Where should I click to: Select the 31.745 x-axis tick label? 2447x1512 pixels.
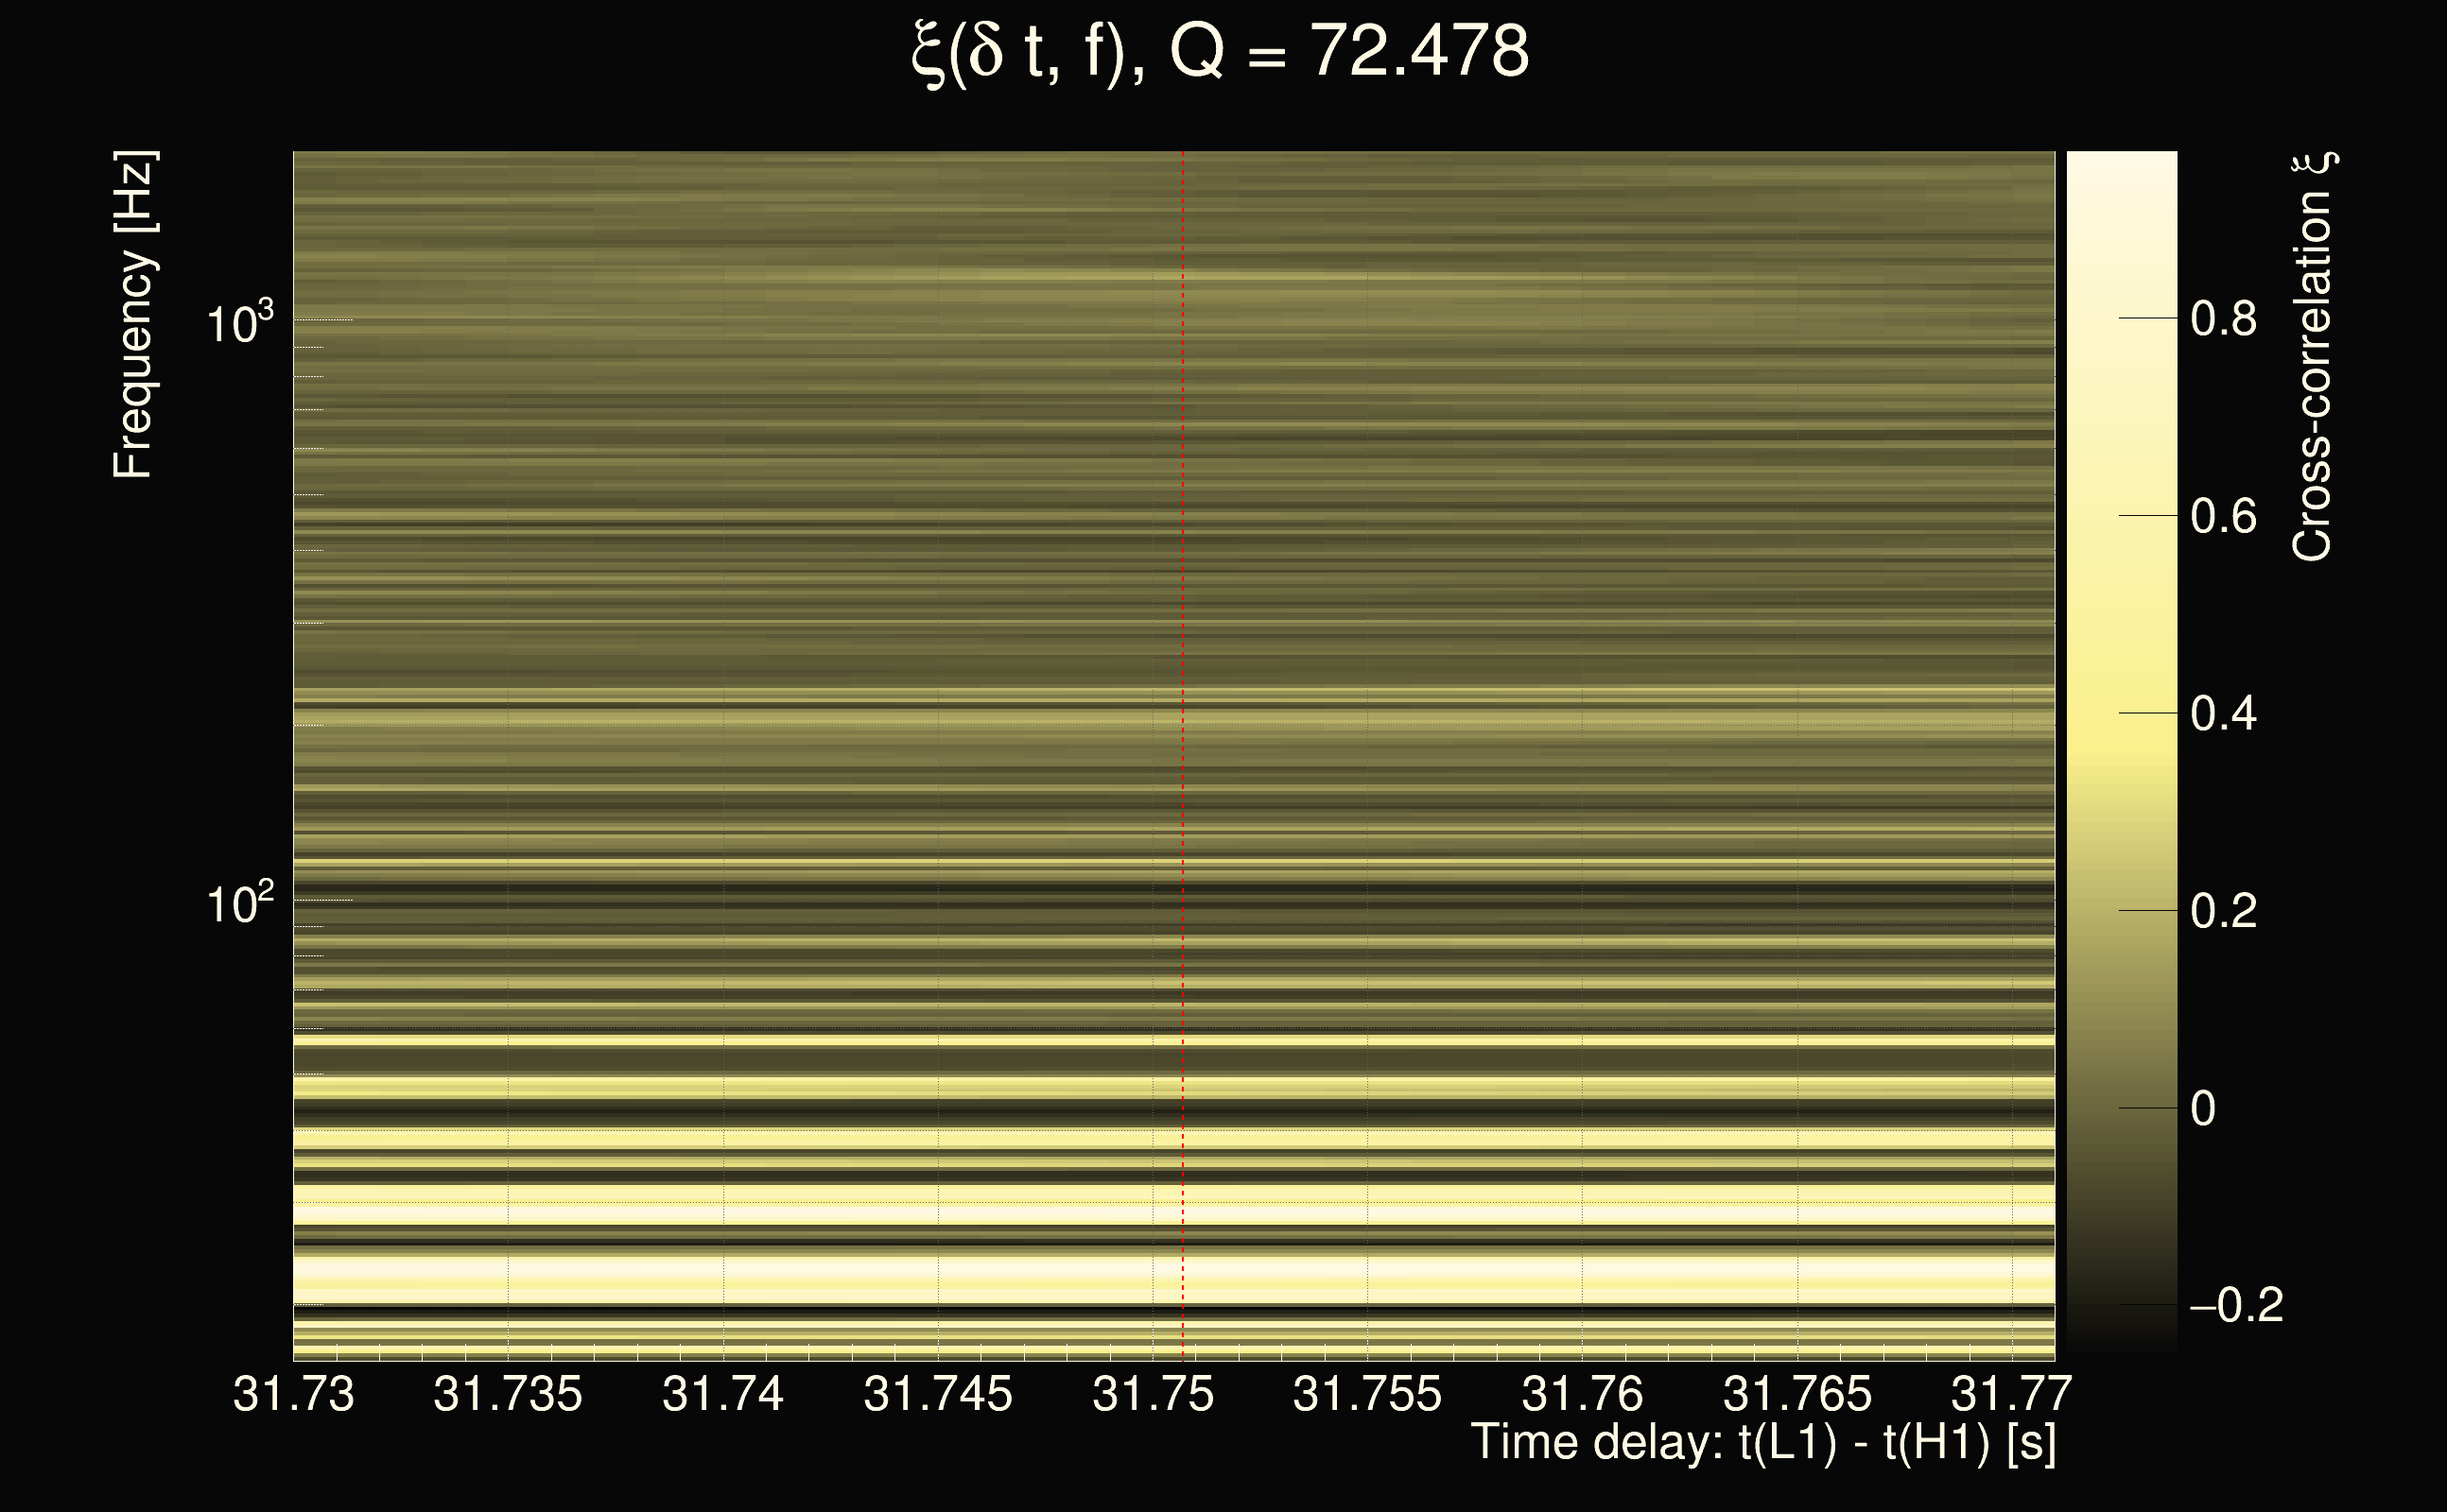coord(937,1394)
